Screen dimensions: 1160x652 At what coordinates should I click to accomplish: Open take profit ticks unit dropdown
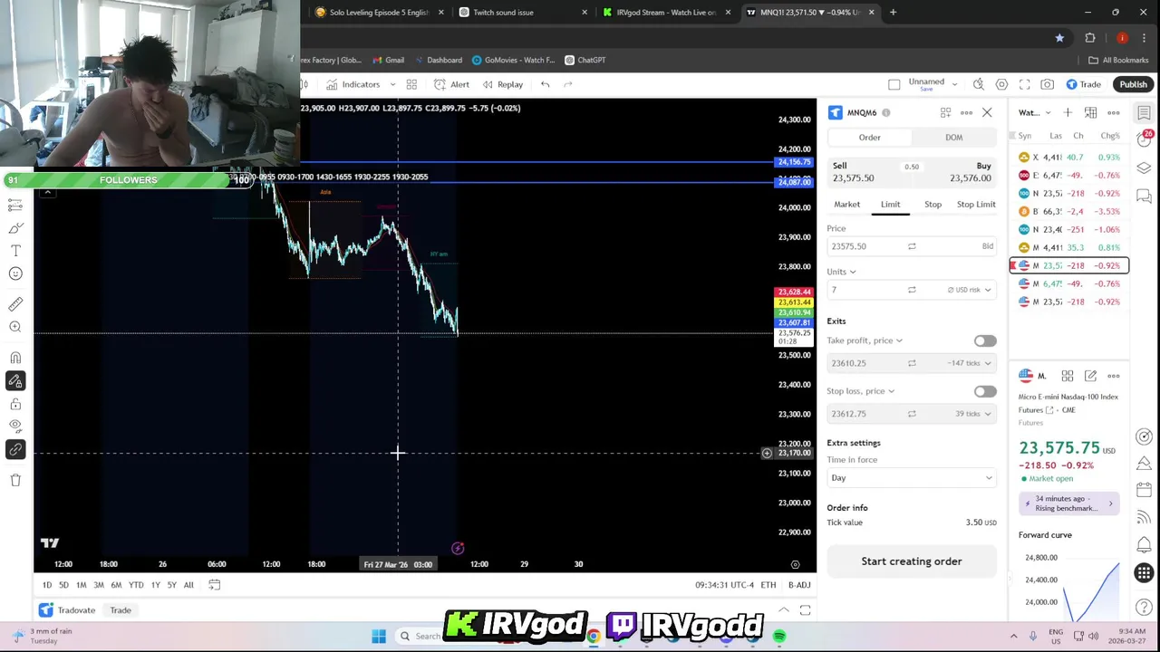970,363
